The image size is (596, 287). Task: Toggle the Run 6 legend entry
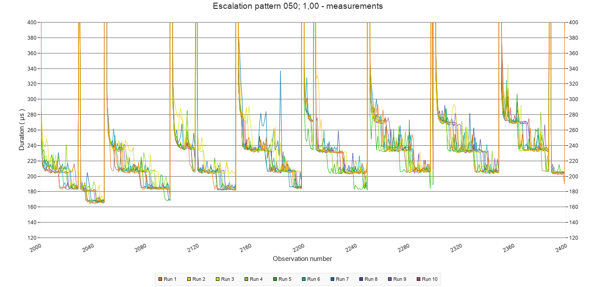313,279
